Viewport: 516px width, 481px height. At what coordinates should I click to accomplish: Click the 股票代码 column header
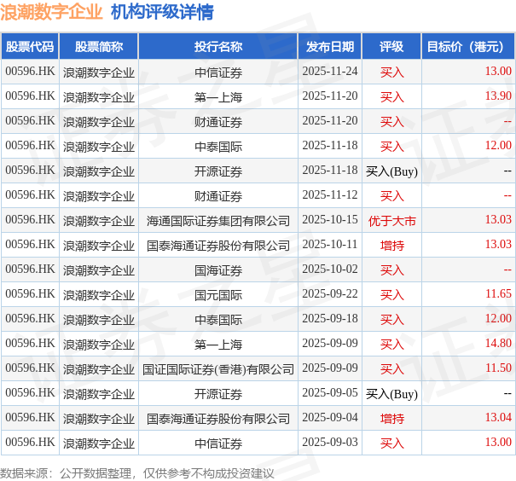pyautogui.click(x=30, y=47)
